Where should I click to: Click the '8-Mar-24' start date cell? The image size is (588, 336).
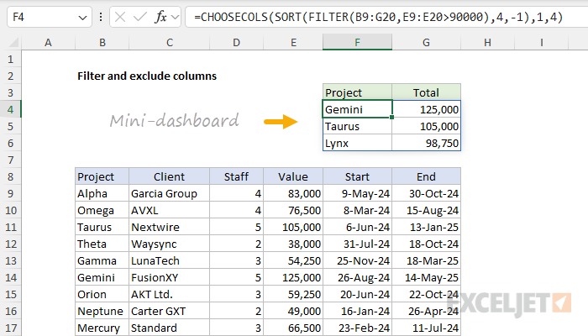click(357, 210)
